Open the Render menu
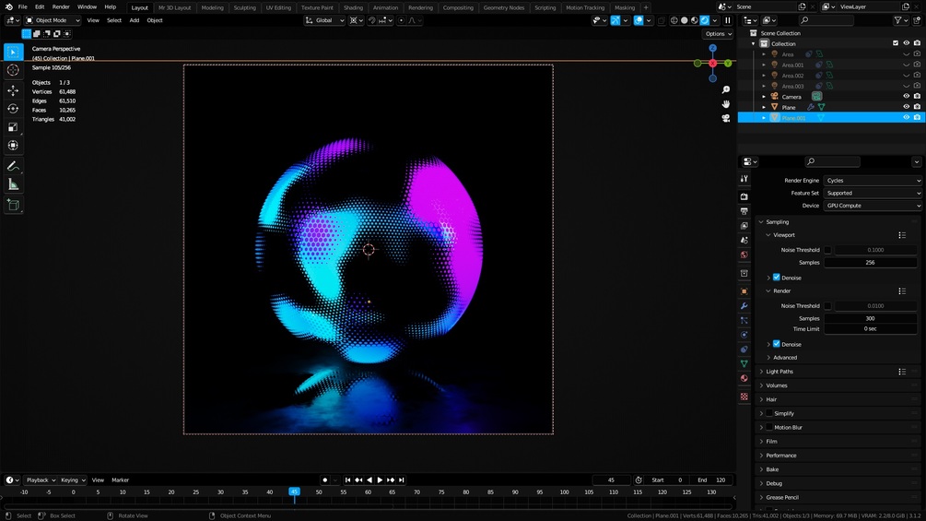 point(61,7)
